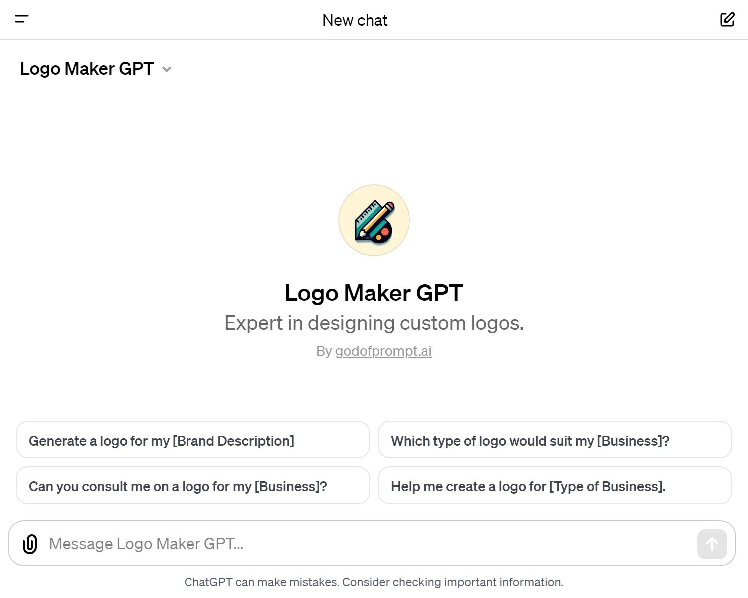The image size is (748, 598).
Task: Choose Help me create a logo suggestion
Action: tap(555, 486)
